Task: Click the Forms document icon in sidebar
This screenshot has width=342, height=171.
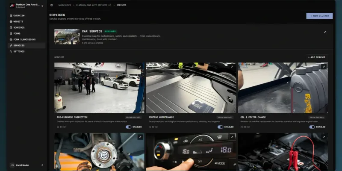Action: click(x=11, y=34)
